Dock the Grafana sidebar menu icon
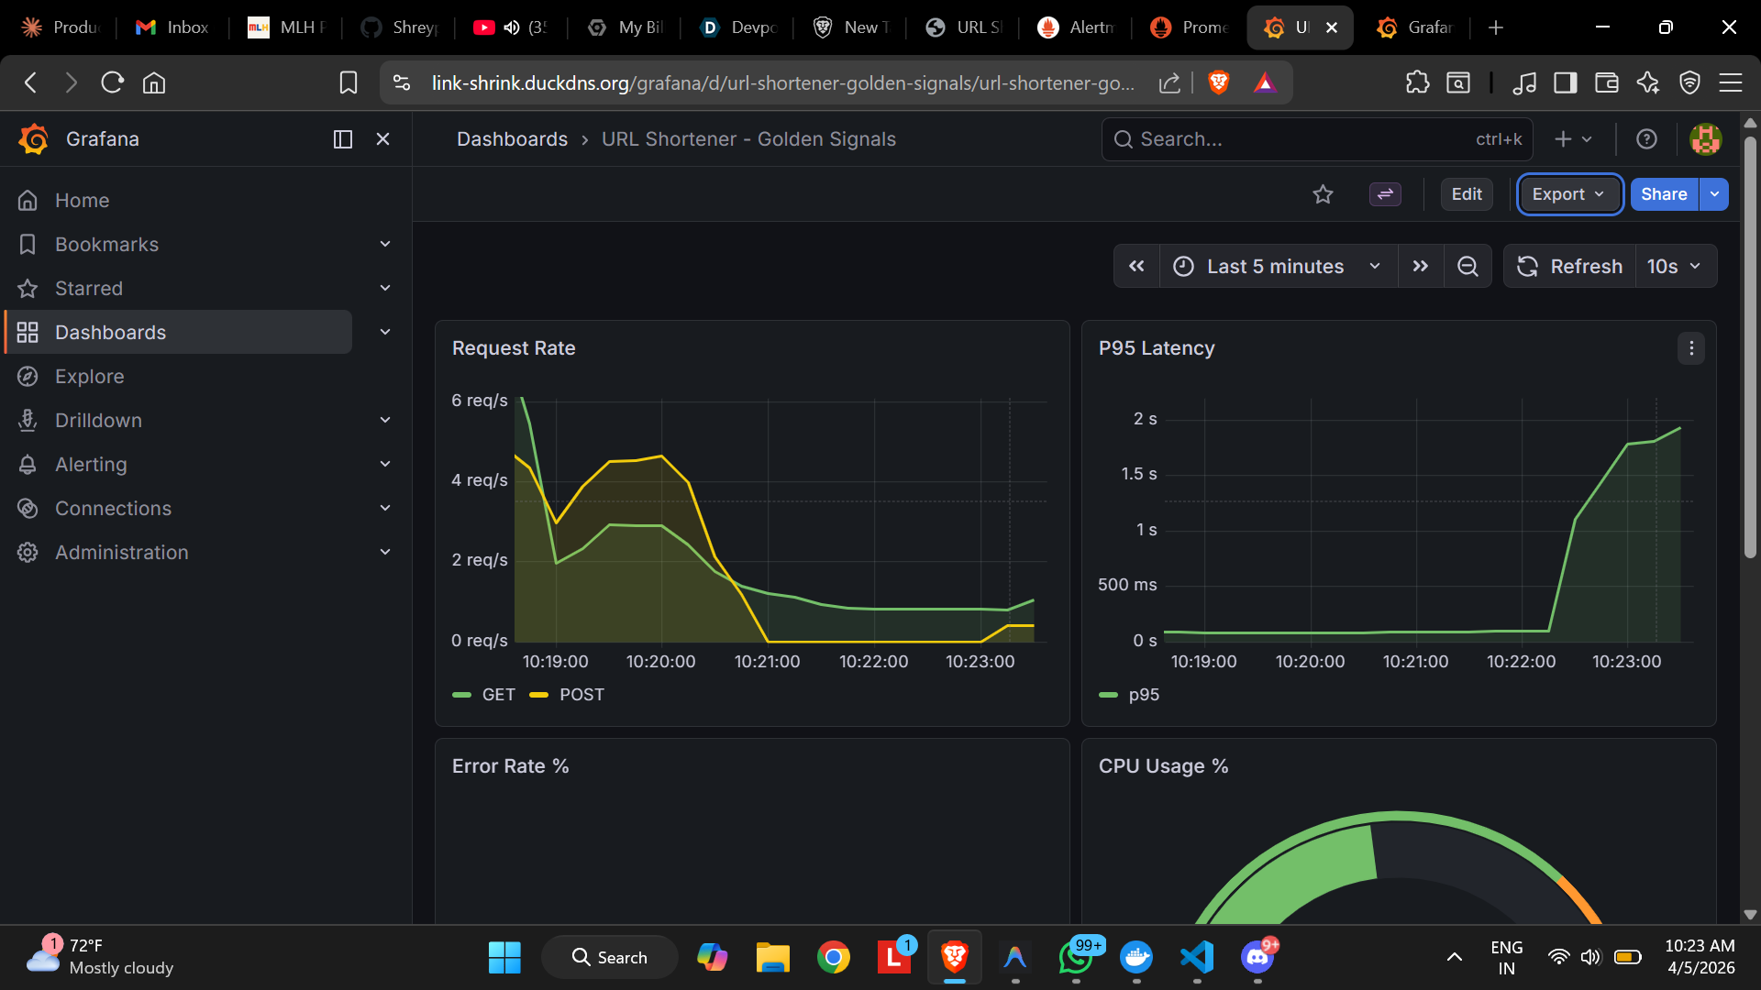 (x=343, y=139)
